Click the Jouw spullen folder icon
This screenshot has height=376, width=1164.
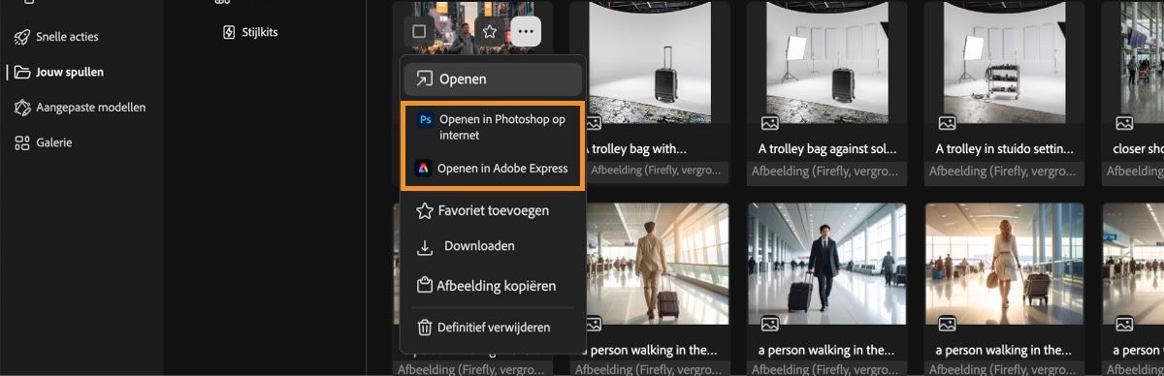(x=21, y=72)
